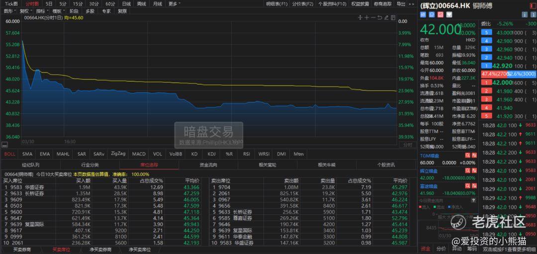The height and width of the screenshot is (254, 537).
Task: Open the 图形 dropdown menu
Action: [9, 11]
